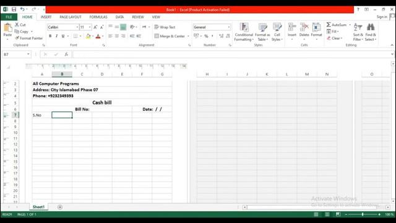Screen dimensions: 396x223
Task: Toggle Bold formatting
Action: (x=50, y=36)
